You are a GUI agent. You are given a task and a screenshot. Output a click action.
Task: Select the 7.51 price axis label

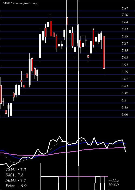[125, 29]
